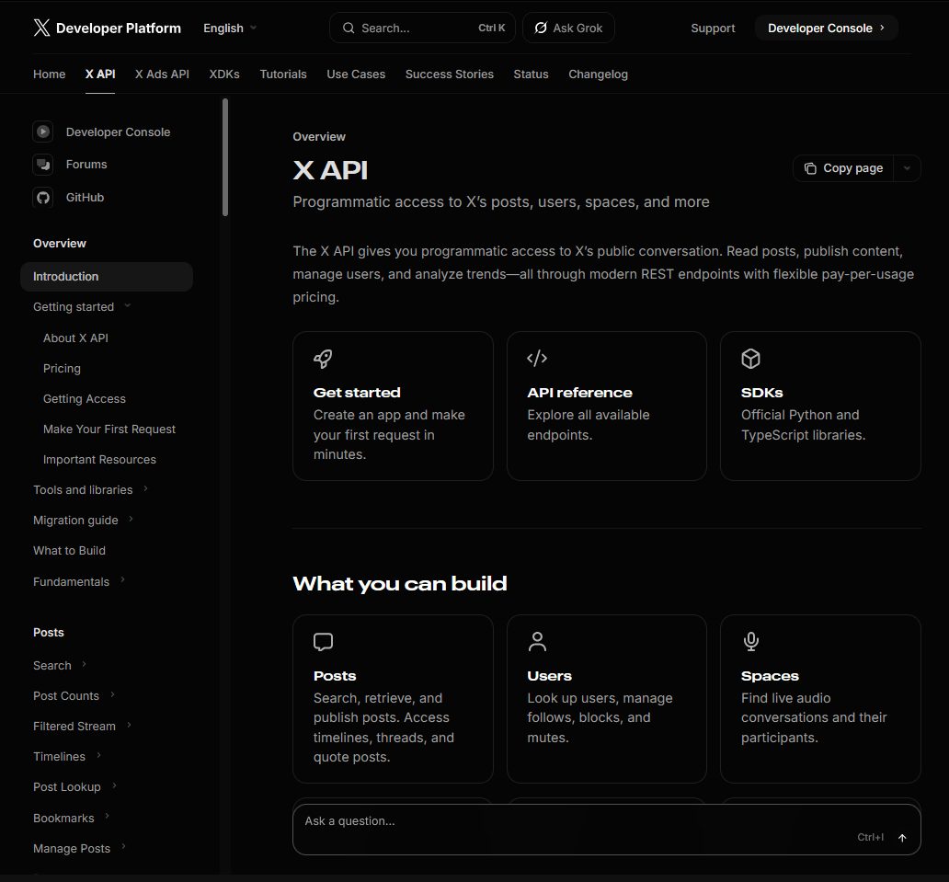
Task: Click the cube icon on SDKs card
Action: point(750,359)
